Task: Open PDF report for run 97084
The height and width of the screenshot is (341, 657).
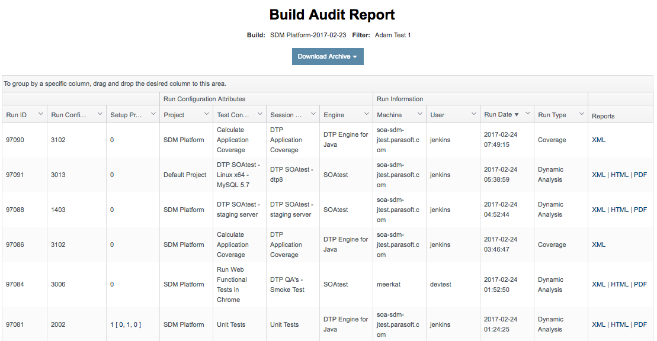Action: (640, 284)
